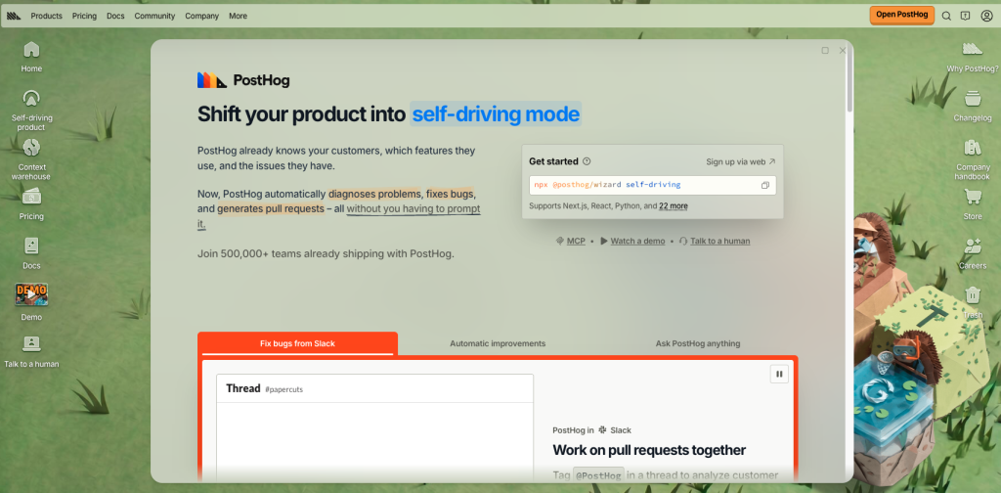Pause the demo animation

coord(779,375)
